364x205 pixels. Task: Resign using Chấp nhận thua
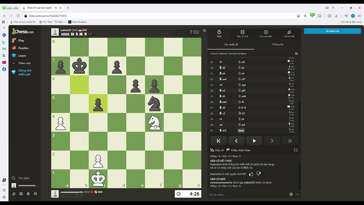pyautogui.click(x=238, y=150)
